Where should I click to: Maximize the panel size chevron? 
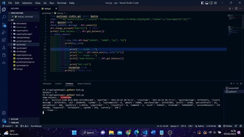click(238, 84)
